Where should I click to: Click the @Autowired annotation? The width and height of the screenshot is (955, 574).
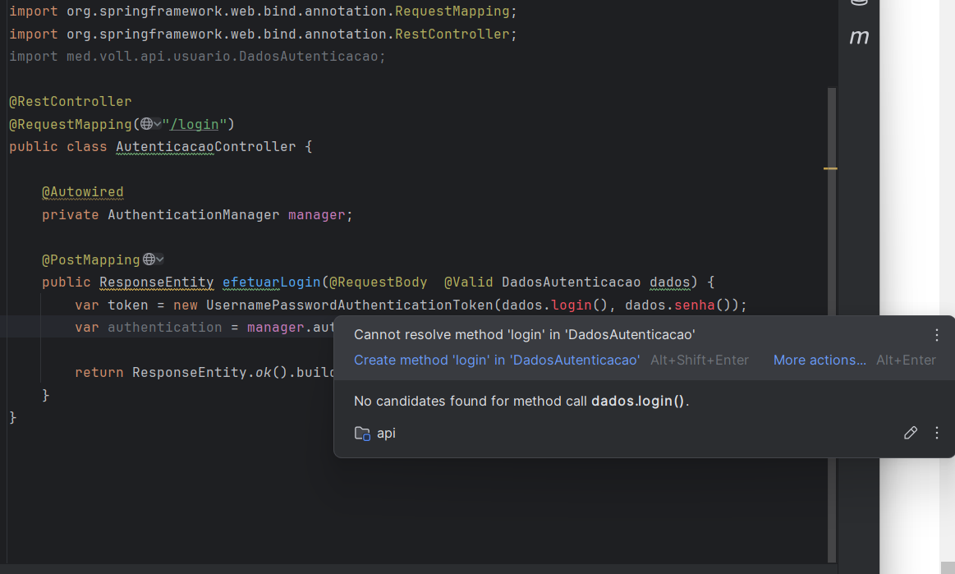[x=82, y=191]
